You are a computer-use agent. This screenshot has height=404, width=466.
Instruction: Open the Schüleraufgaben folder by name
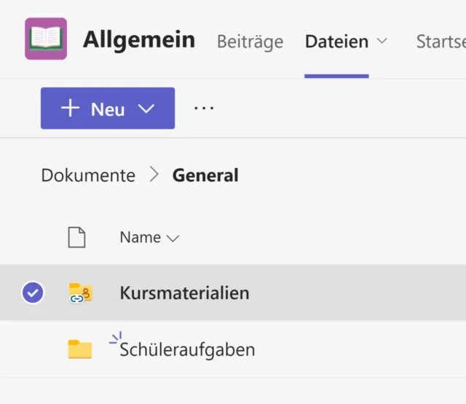[187, 349]
